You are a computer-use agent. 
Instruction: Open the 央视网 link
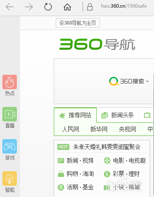point(128,129)
